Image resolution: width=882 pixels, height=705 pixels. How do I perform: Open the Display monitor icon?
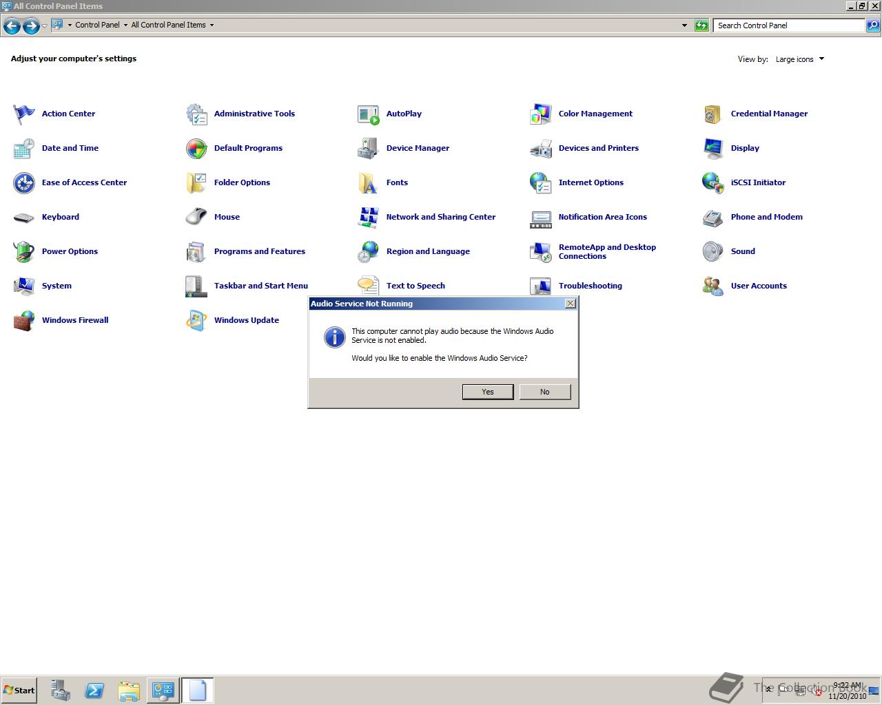[x=713, y=148]
